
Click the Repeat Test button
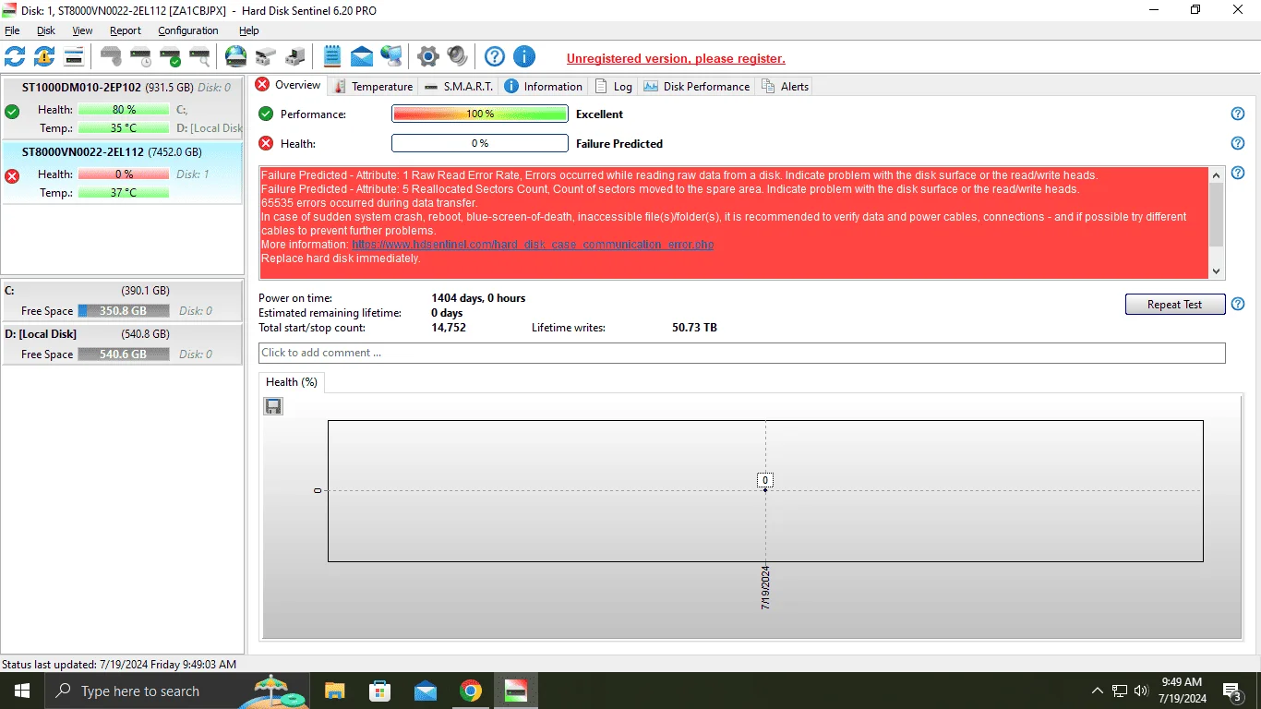(x=1175, y=305)
